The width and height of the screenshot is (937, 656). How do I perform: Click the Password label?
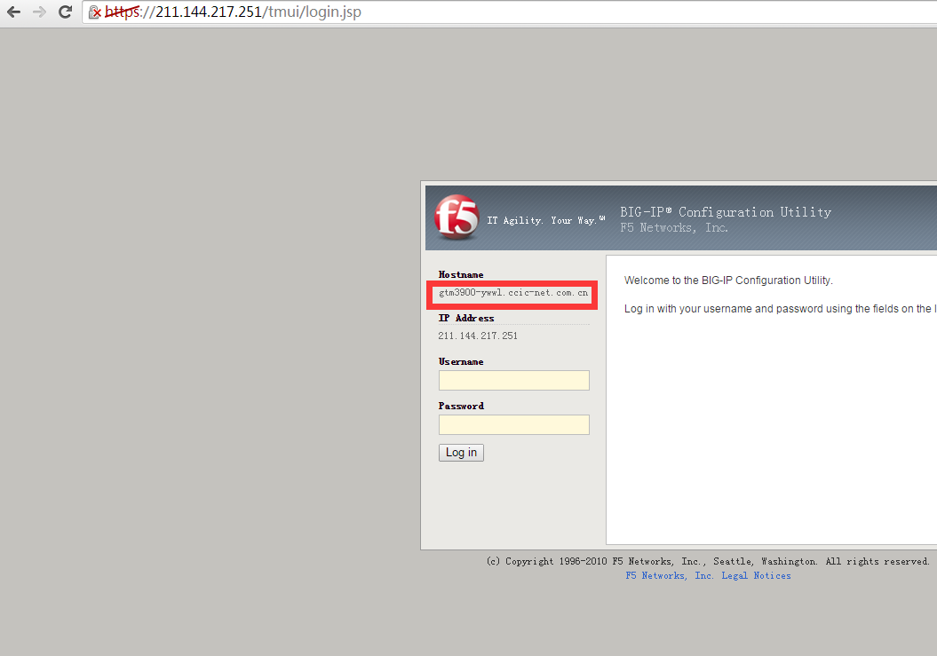461,407
